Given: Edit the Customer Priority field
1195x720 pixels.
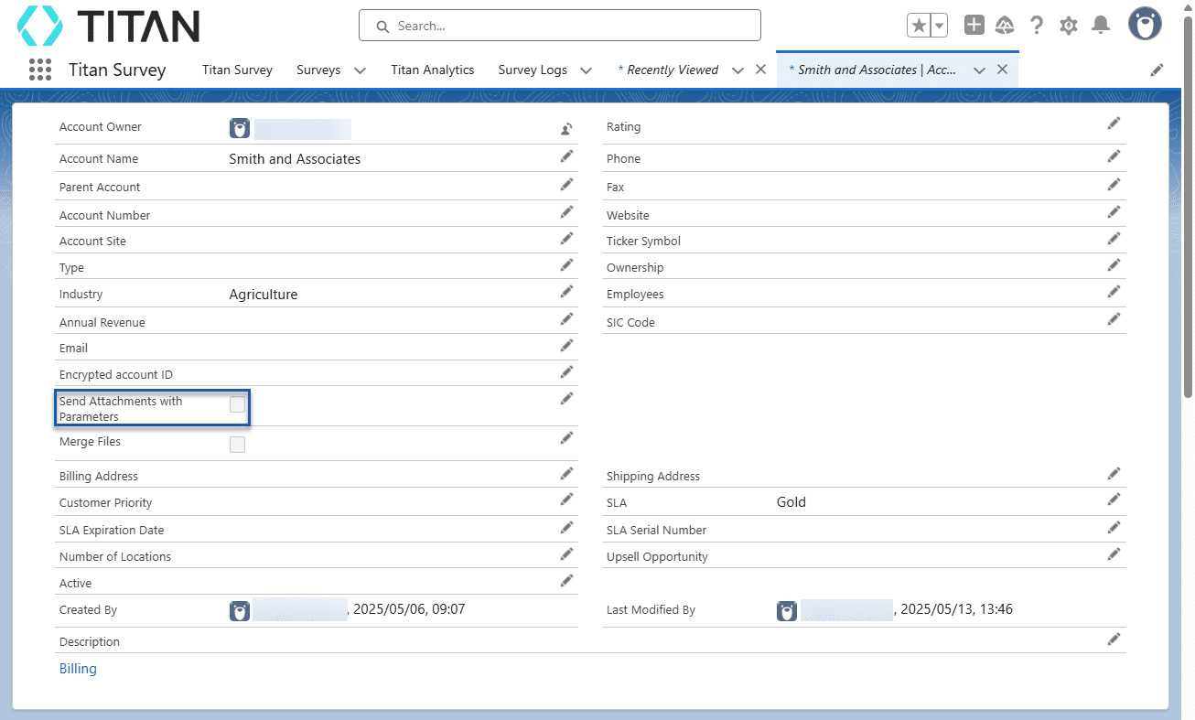Looking at the screenshot, I should pyautogui.click(x=566, y=500).
